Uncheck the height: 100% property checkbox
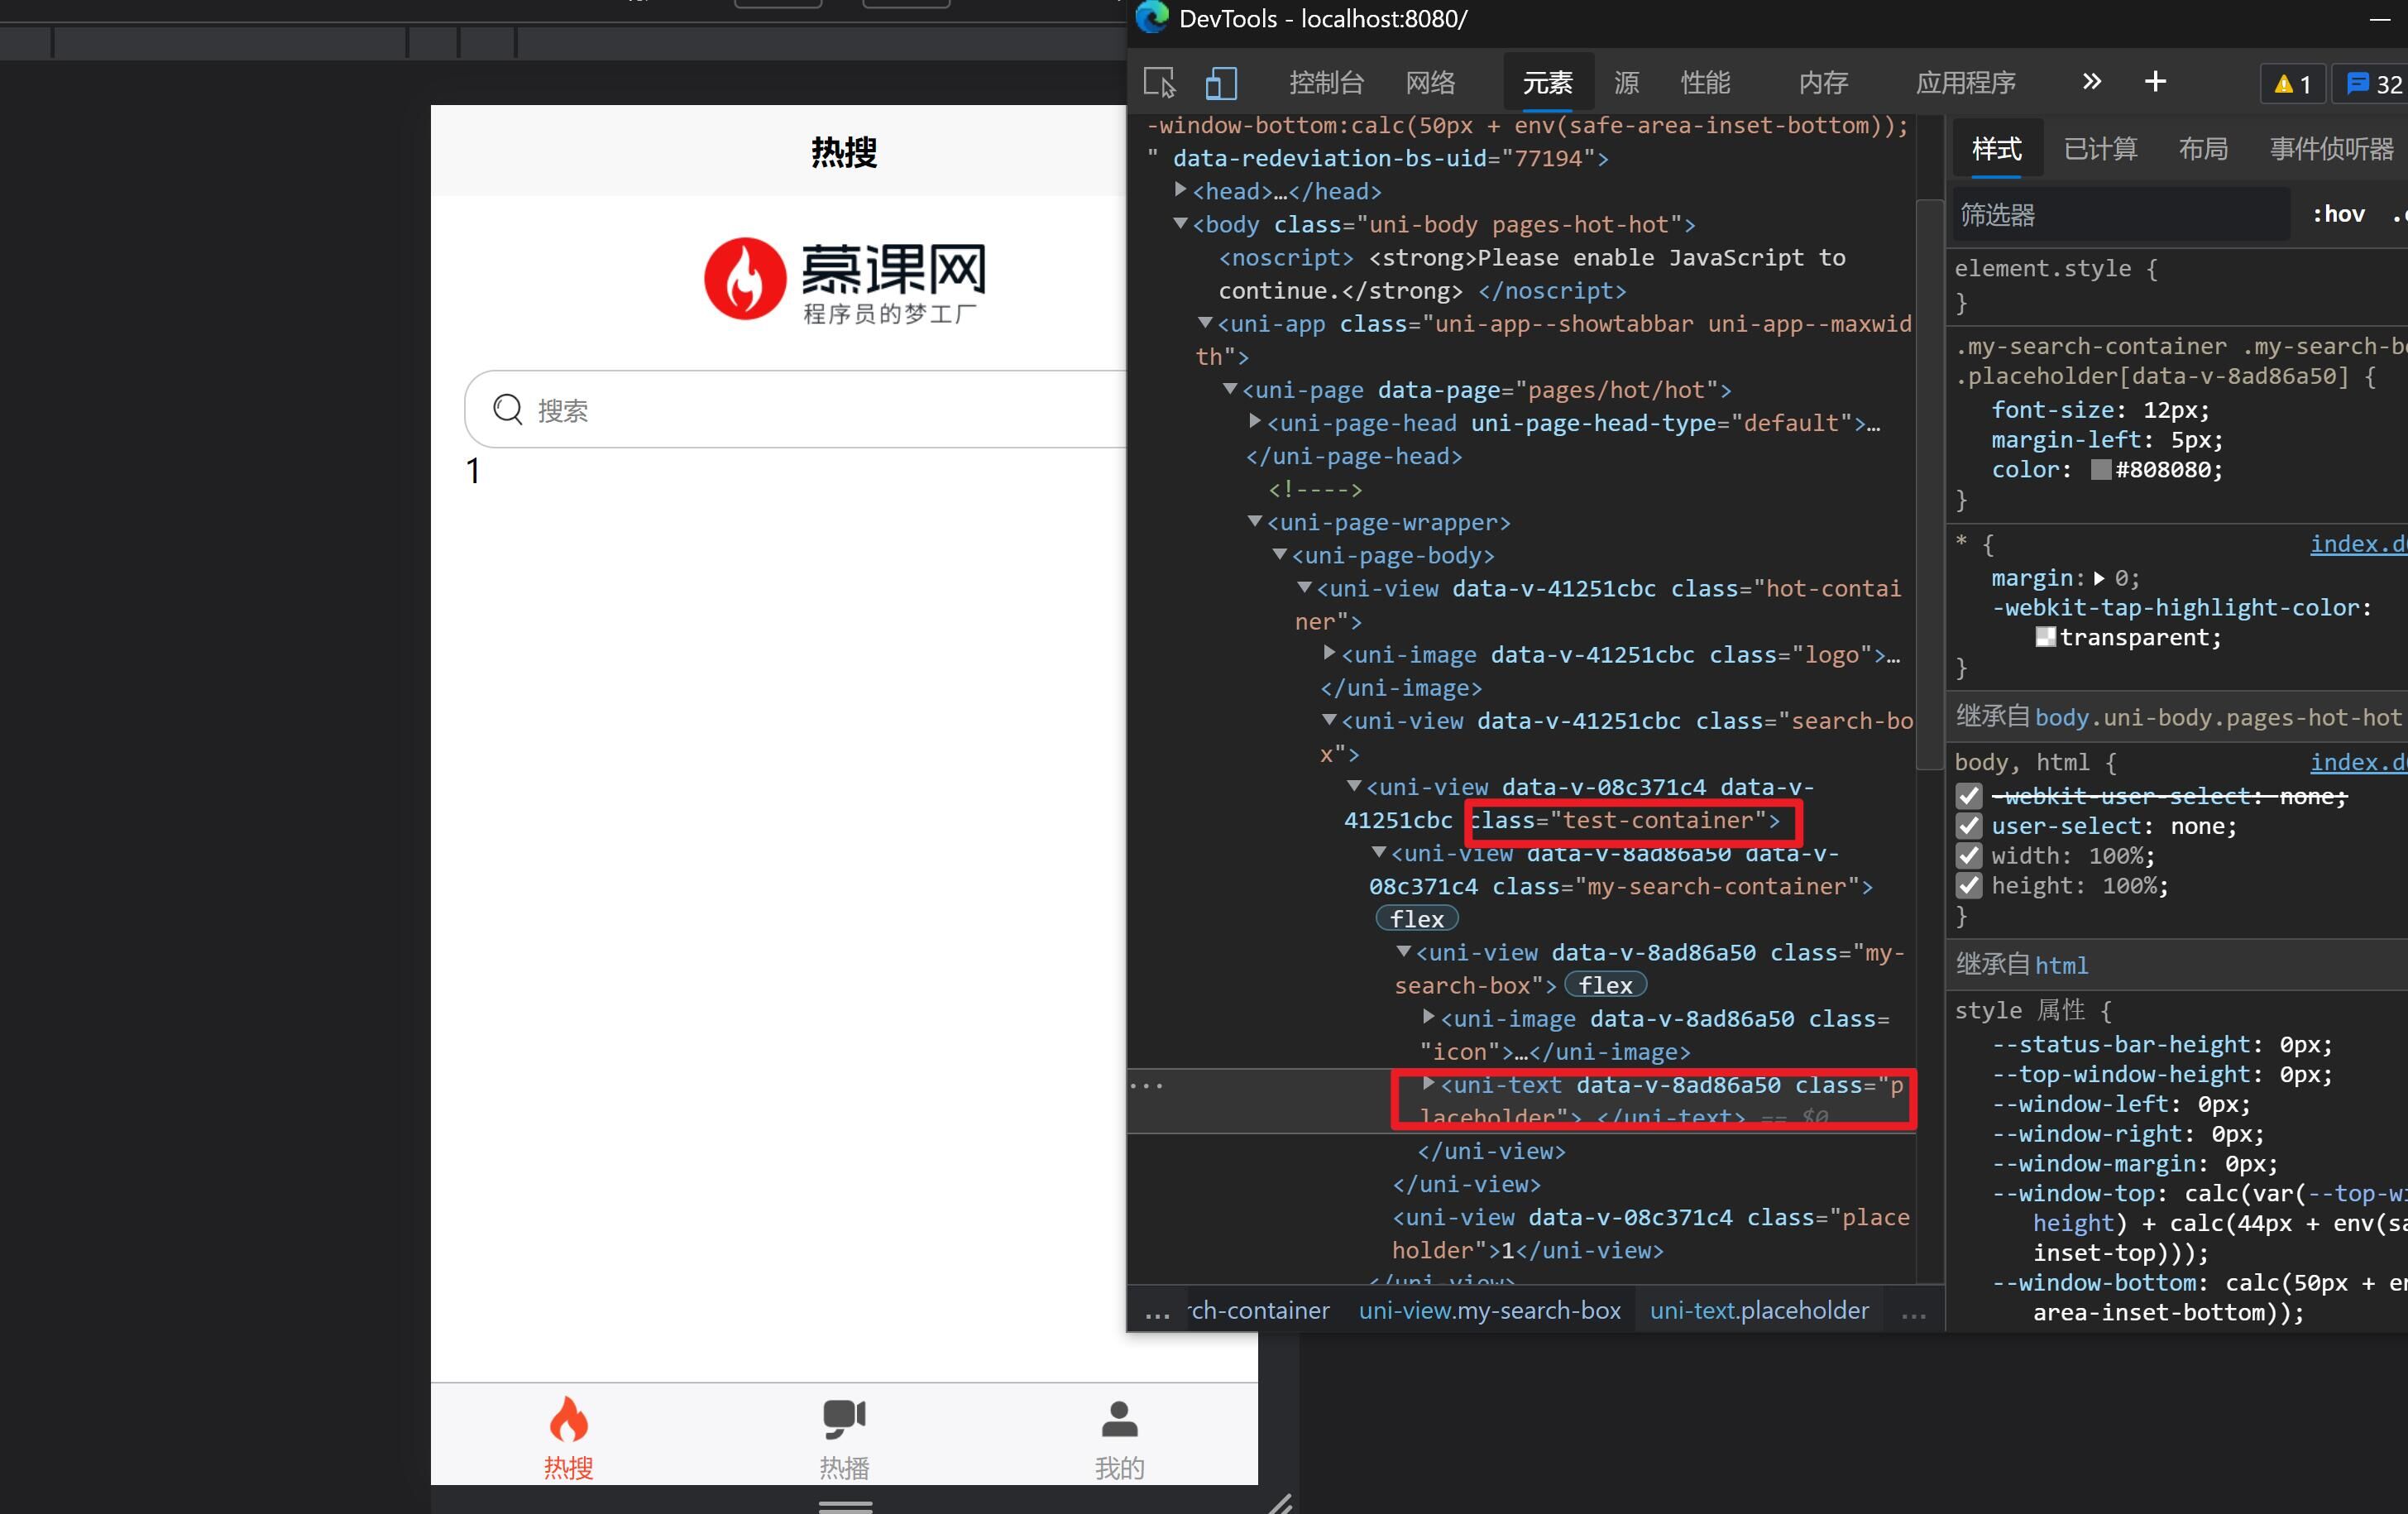 point(1969,886)
